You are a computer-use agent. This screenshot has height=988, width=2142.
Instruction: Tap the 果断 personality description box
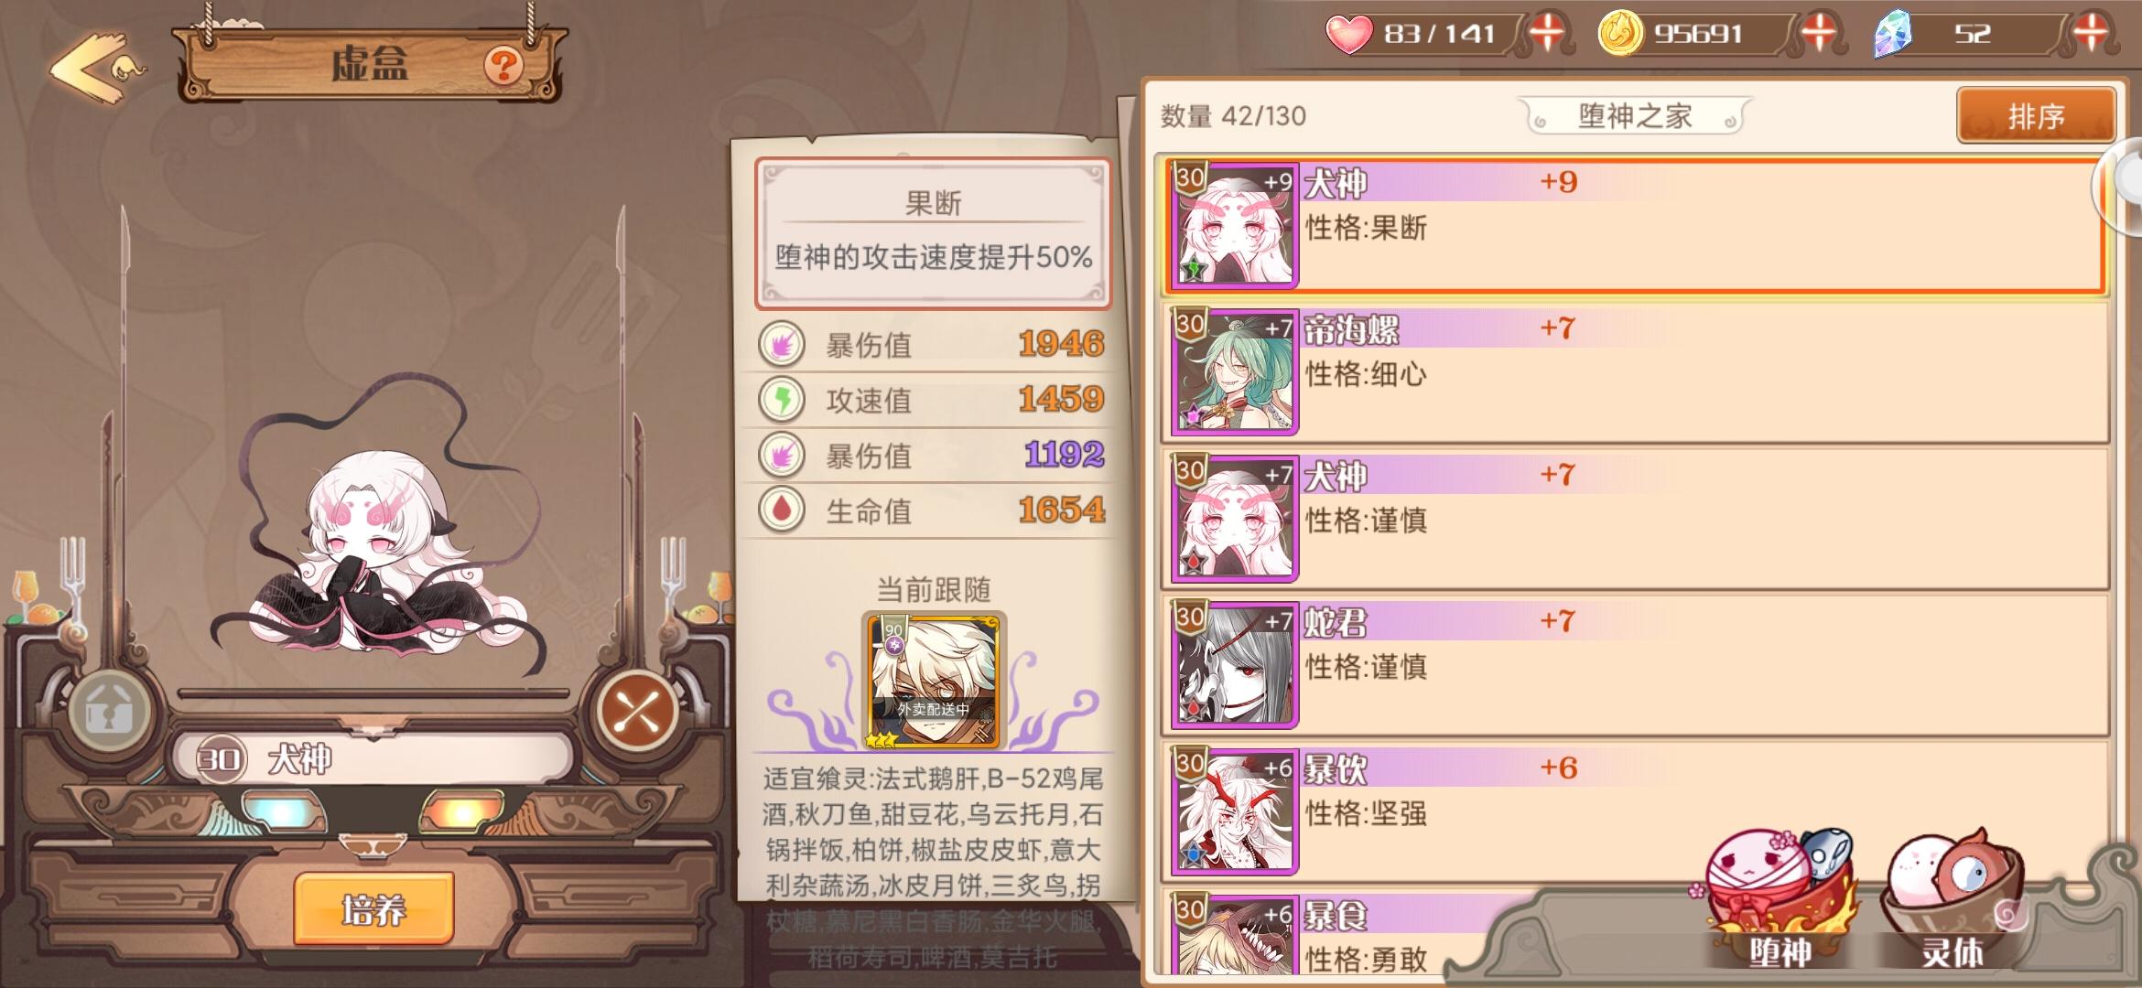[933, 233]
